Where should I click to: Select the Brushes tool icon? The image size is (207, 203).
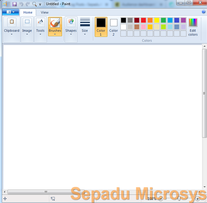[x=55, y=23]
